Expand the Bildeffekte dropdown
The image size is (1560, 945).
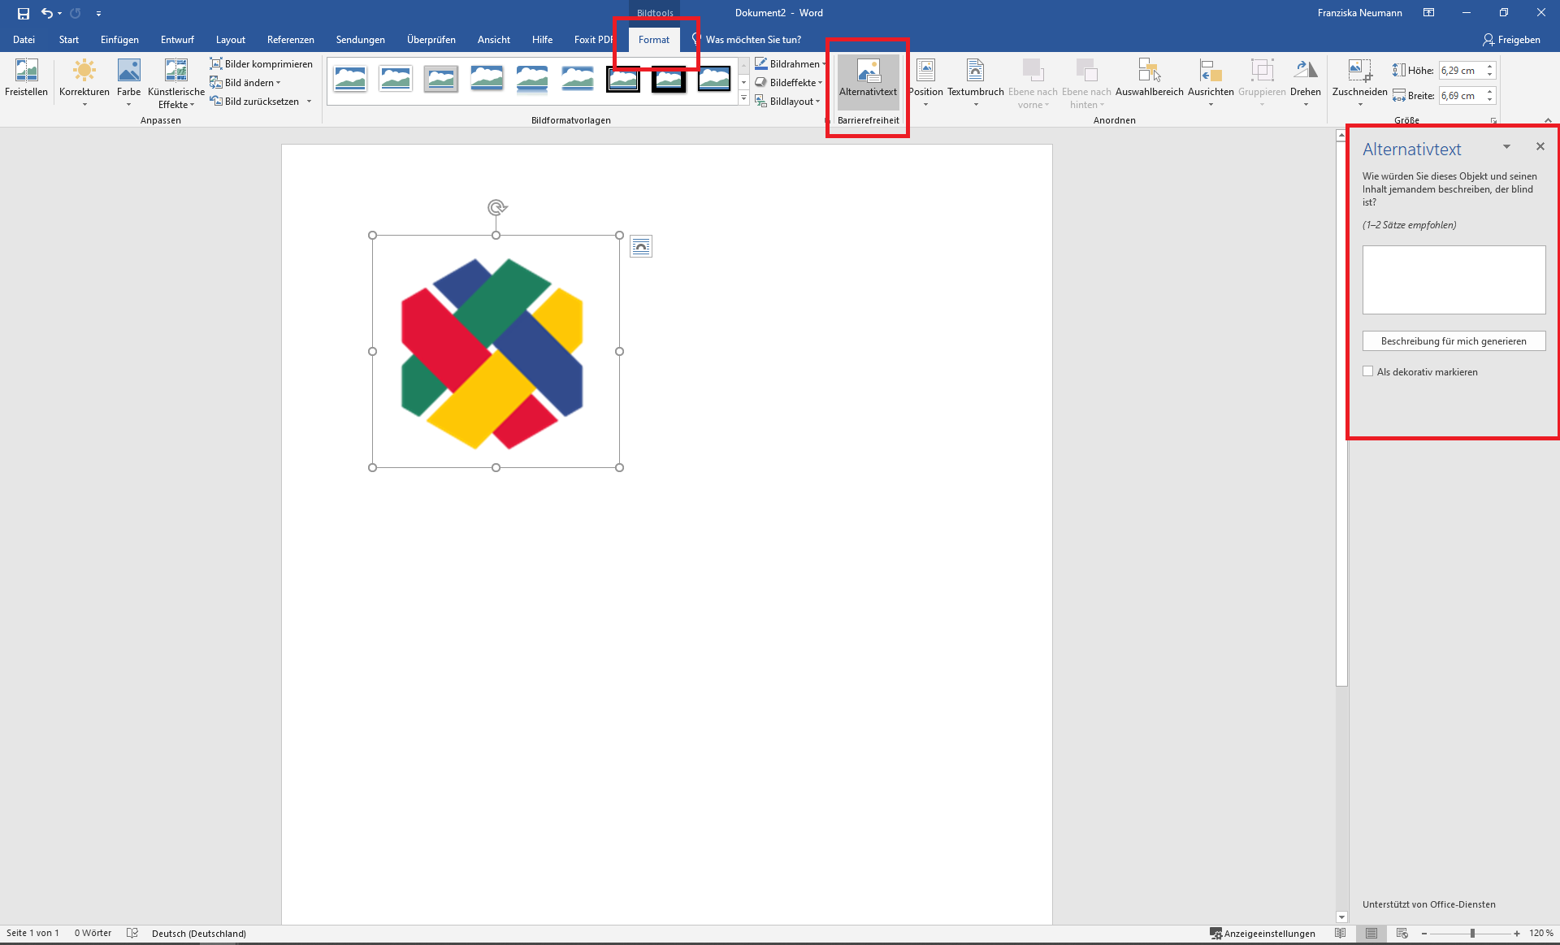point(793,83)
